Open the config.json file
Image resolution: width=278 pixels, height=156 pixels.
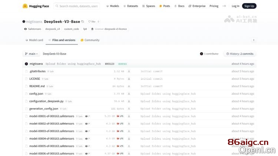click(x=36, y=94)
